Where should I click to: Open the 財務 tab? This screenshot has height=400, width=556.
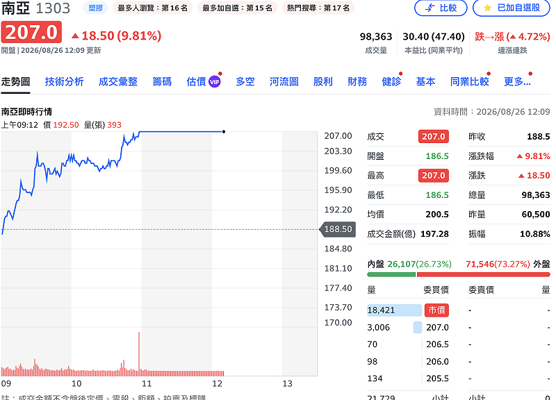click(x=357, y=82)
